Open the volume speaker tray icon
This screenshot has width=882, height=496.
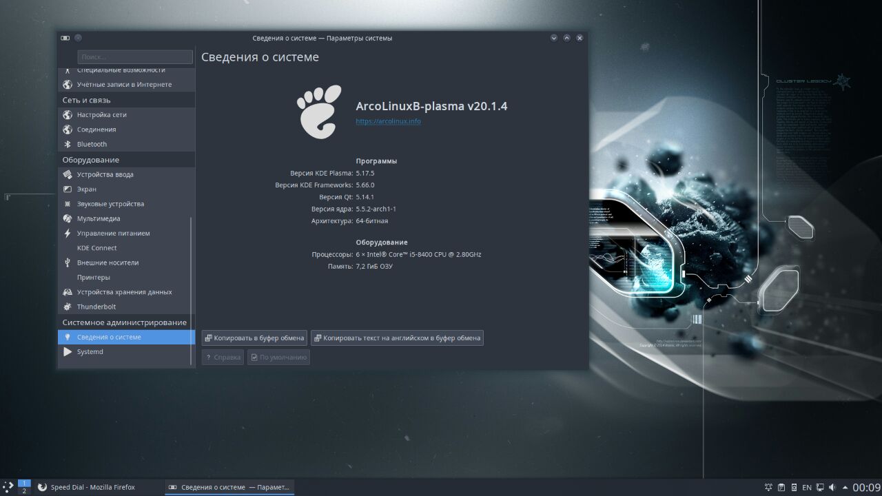[x=832, y=488]
